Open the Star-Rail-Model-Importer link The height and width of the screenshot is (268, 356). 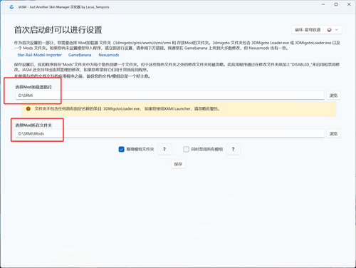pos(39,55)
